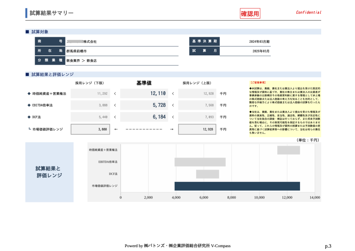Click the 試算結果と評価レンジ section header bar
Viewport: 355px width, 251px height.
click(x=173, y=74)
